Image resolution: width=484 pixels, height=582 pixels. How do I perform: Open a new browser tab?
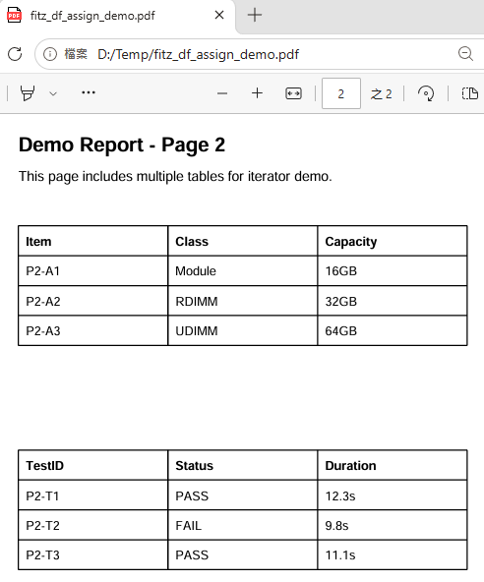pyautogui.click(x=255, y=15)
